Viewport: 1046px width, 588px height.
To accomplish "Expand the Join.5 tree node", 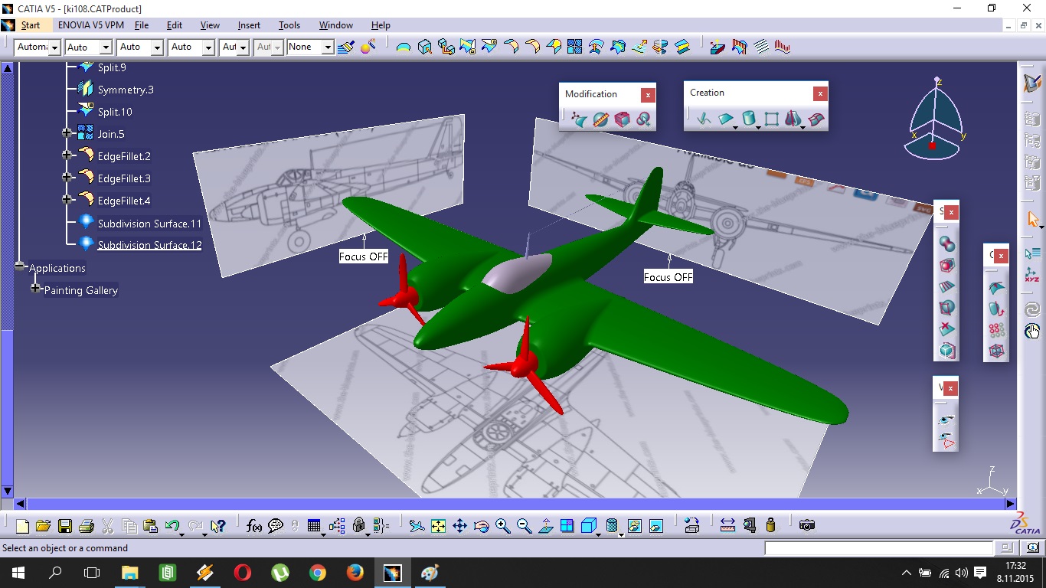I will tap(67, 133).
